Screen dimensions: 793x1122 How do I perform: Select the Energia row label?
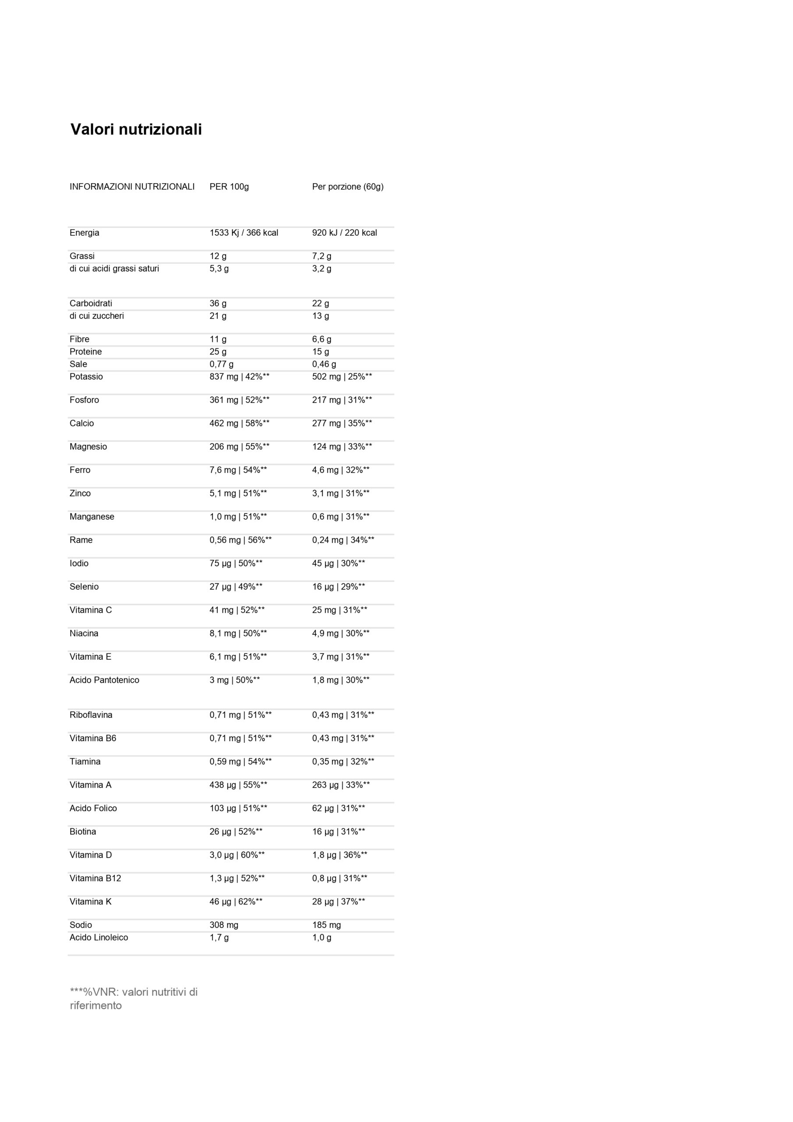pyautogui.click(x=84, y=233)
